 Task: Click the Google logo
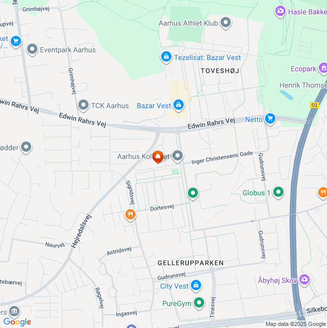pos(17,322)
